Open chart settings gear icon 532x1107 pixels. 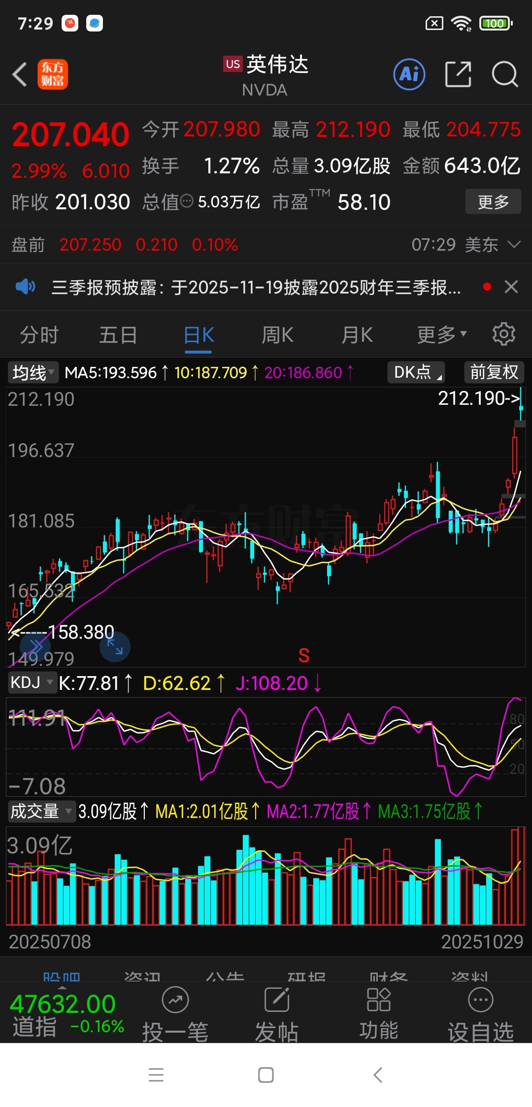(x=503, y=334)
